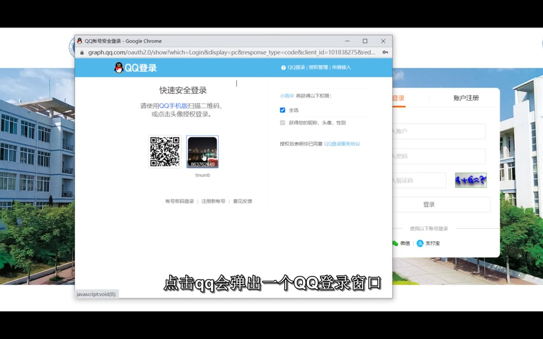The image size is (543, 339).
Task: Click the QQ avatar 863762649 to authorize
Action: tap(202, 152)
